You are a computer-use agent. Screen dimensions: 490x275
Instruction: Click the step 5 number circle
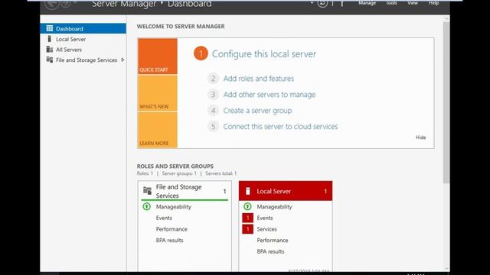213,126
